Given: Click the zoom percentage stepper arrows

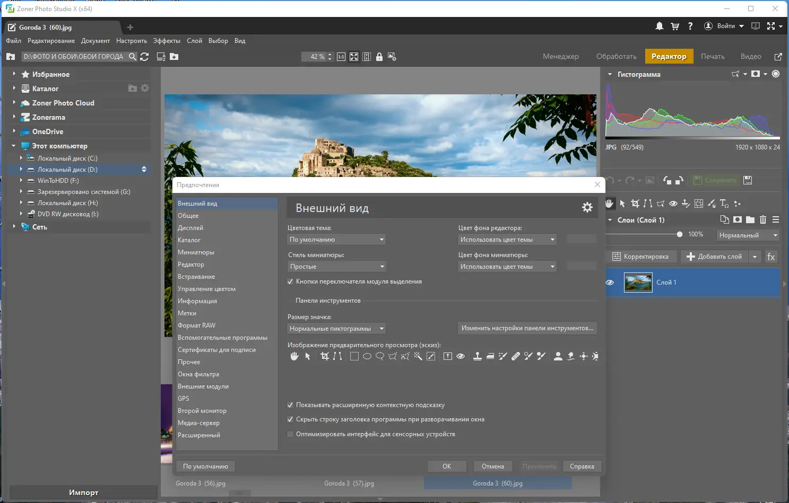Looking at the screenshot, I should click(x=330, y=57).
